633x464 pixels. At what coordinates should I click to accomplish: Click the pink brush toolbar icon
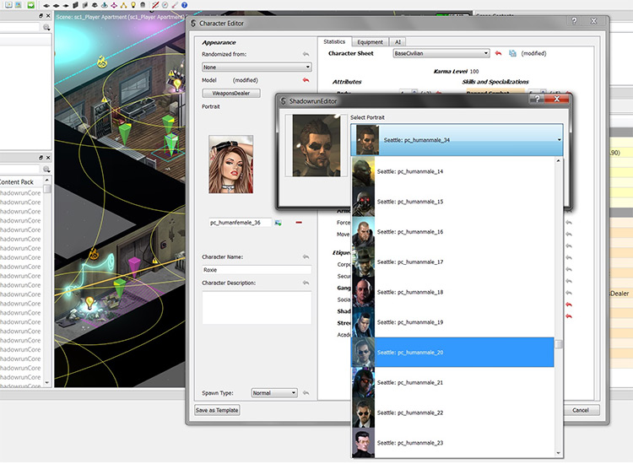pyautogui.click(x=175, y=5)
